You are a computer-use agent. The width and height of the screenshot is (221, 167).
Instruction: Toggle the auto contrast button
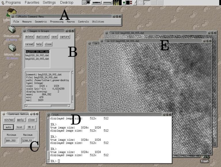coord(9,127)
